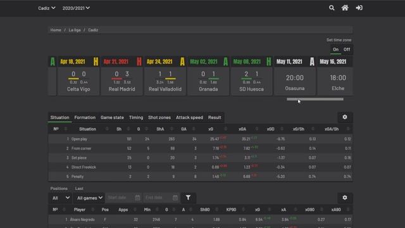This screenshot has height=228, width=405.
Task: Switch to the Timing tab
Action: tap(136, 117)
